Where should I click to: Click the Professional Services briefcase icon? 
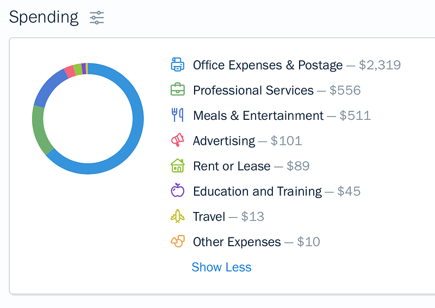178,89
